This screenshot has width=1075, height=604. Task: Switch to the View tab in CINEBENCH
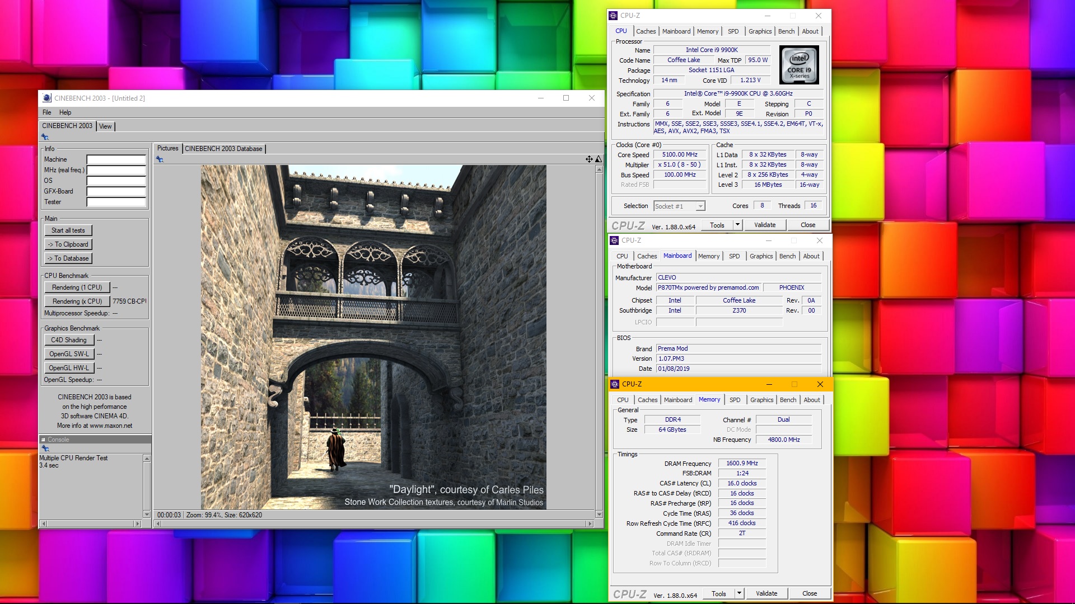click(x=105, y=126)
